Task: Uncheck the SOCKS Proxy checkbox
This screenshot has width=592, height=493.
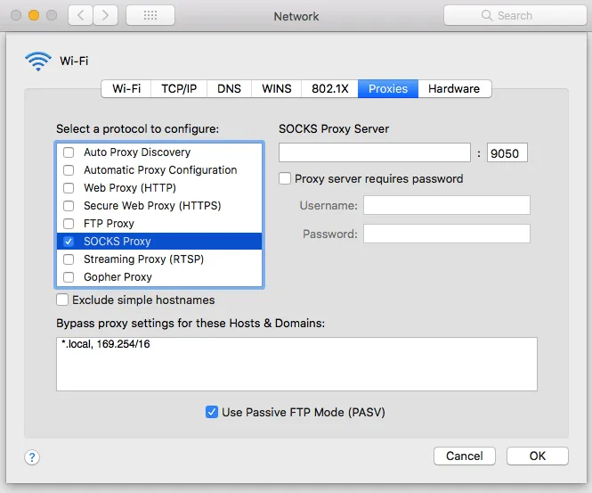Action: (x=69, y=242)
